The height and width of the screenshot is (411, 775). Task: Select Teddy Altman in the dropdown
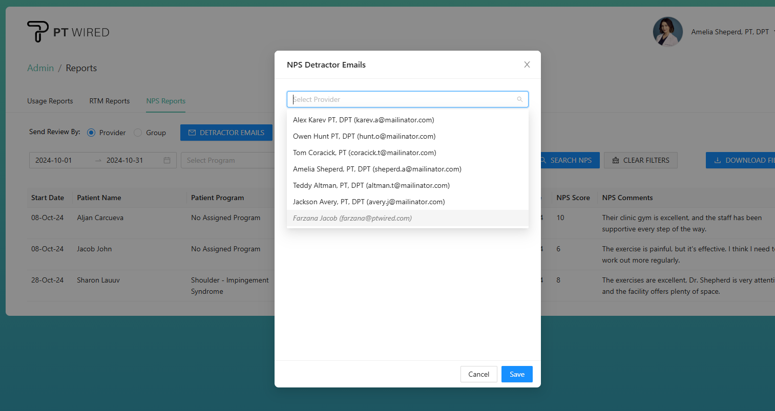(371, 185)
